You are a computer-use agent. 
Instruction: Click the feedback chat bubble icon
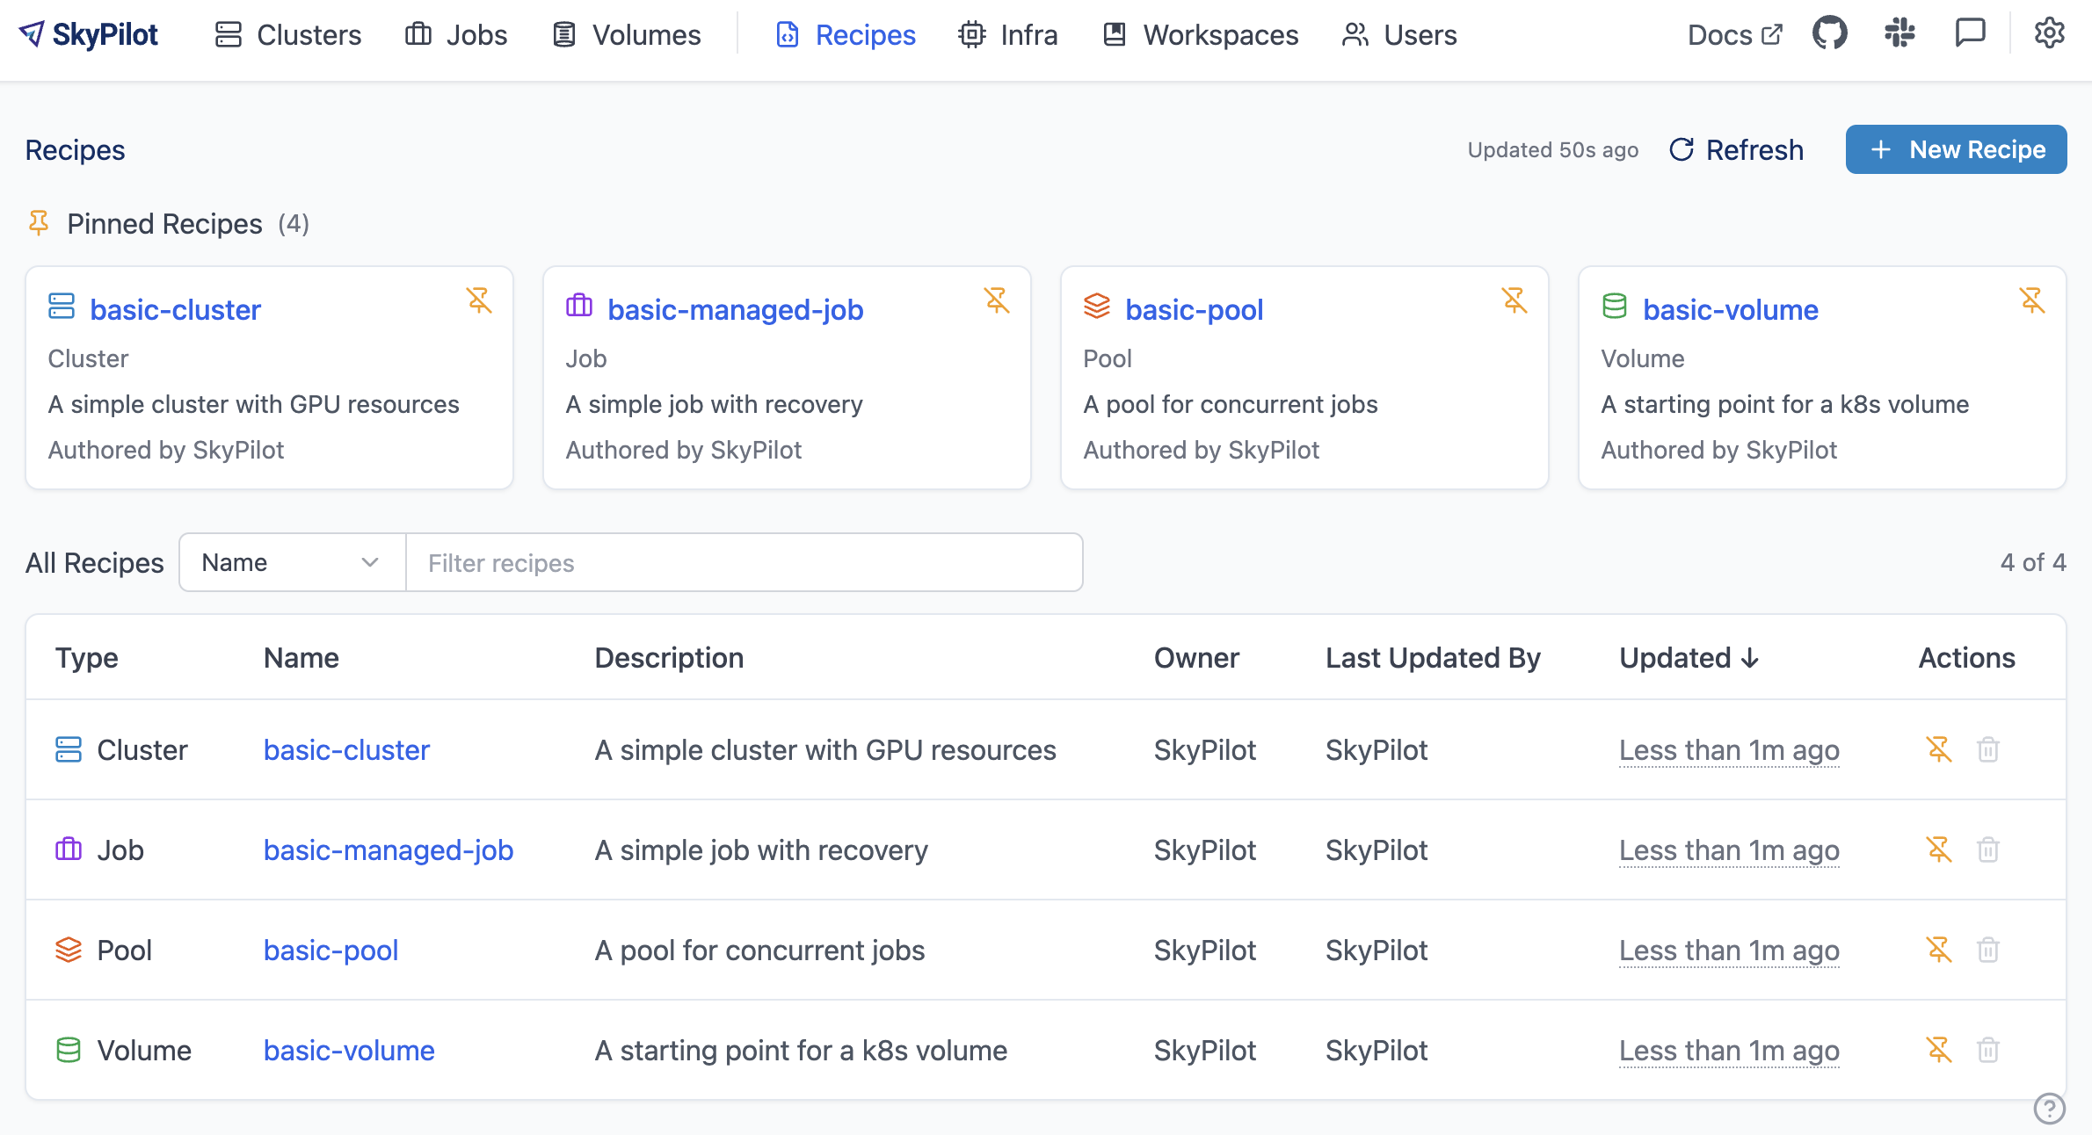(1971, 33)
